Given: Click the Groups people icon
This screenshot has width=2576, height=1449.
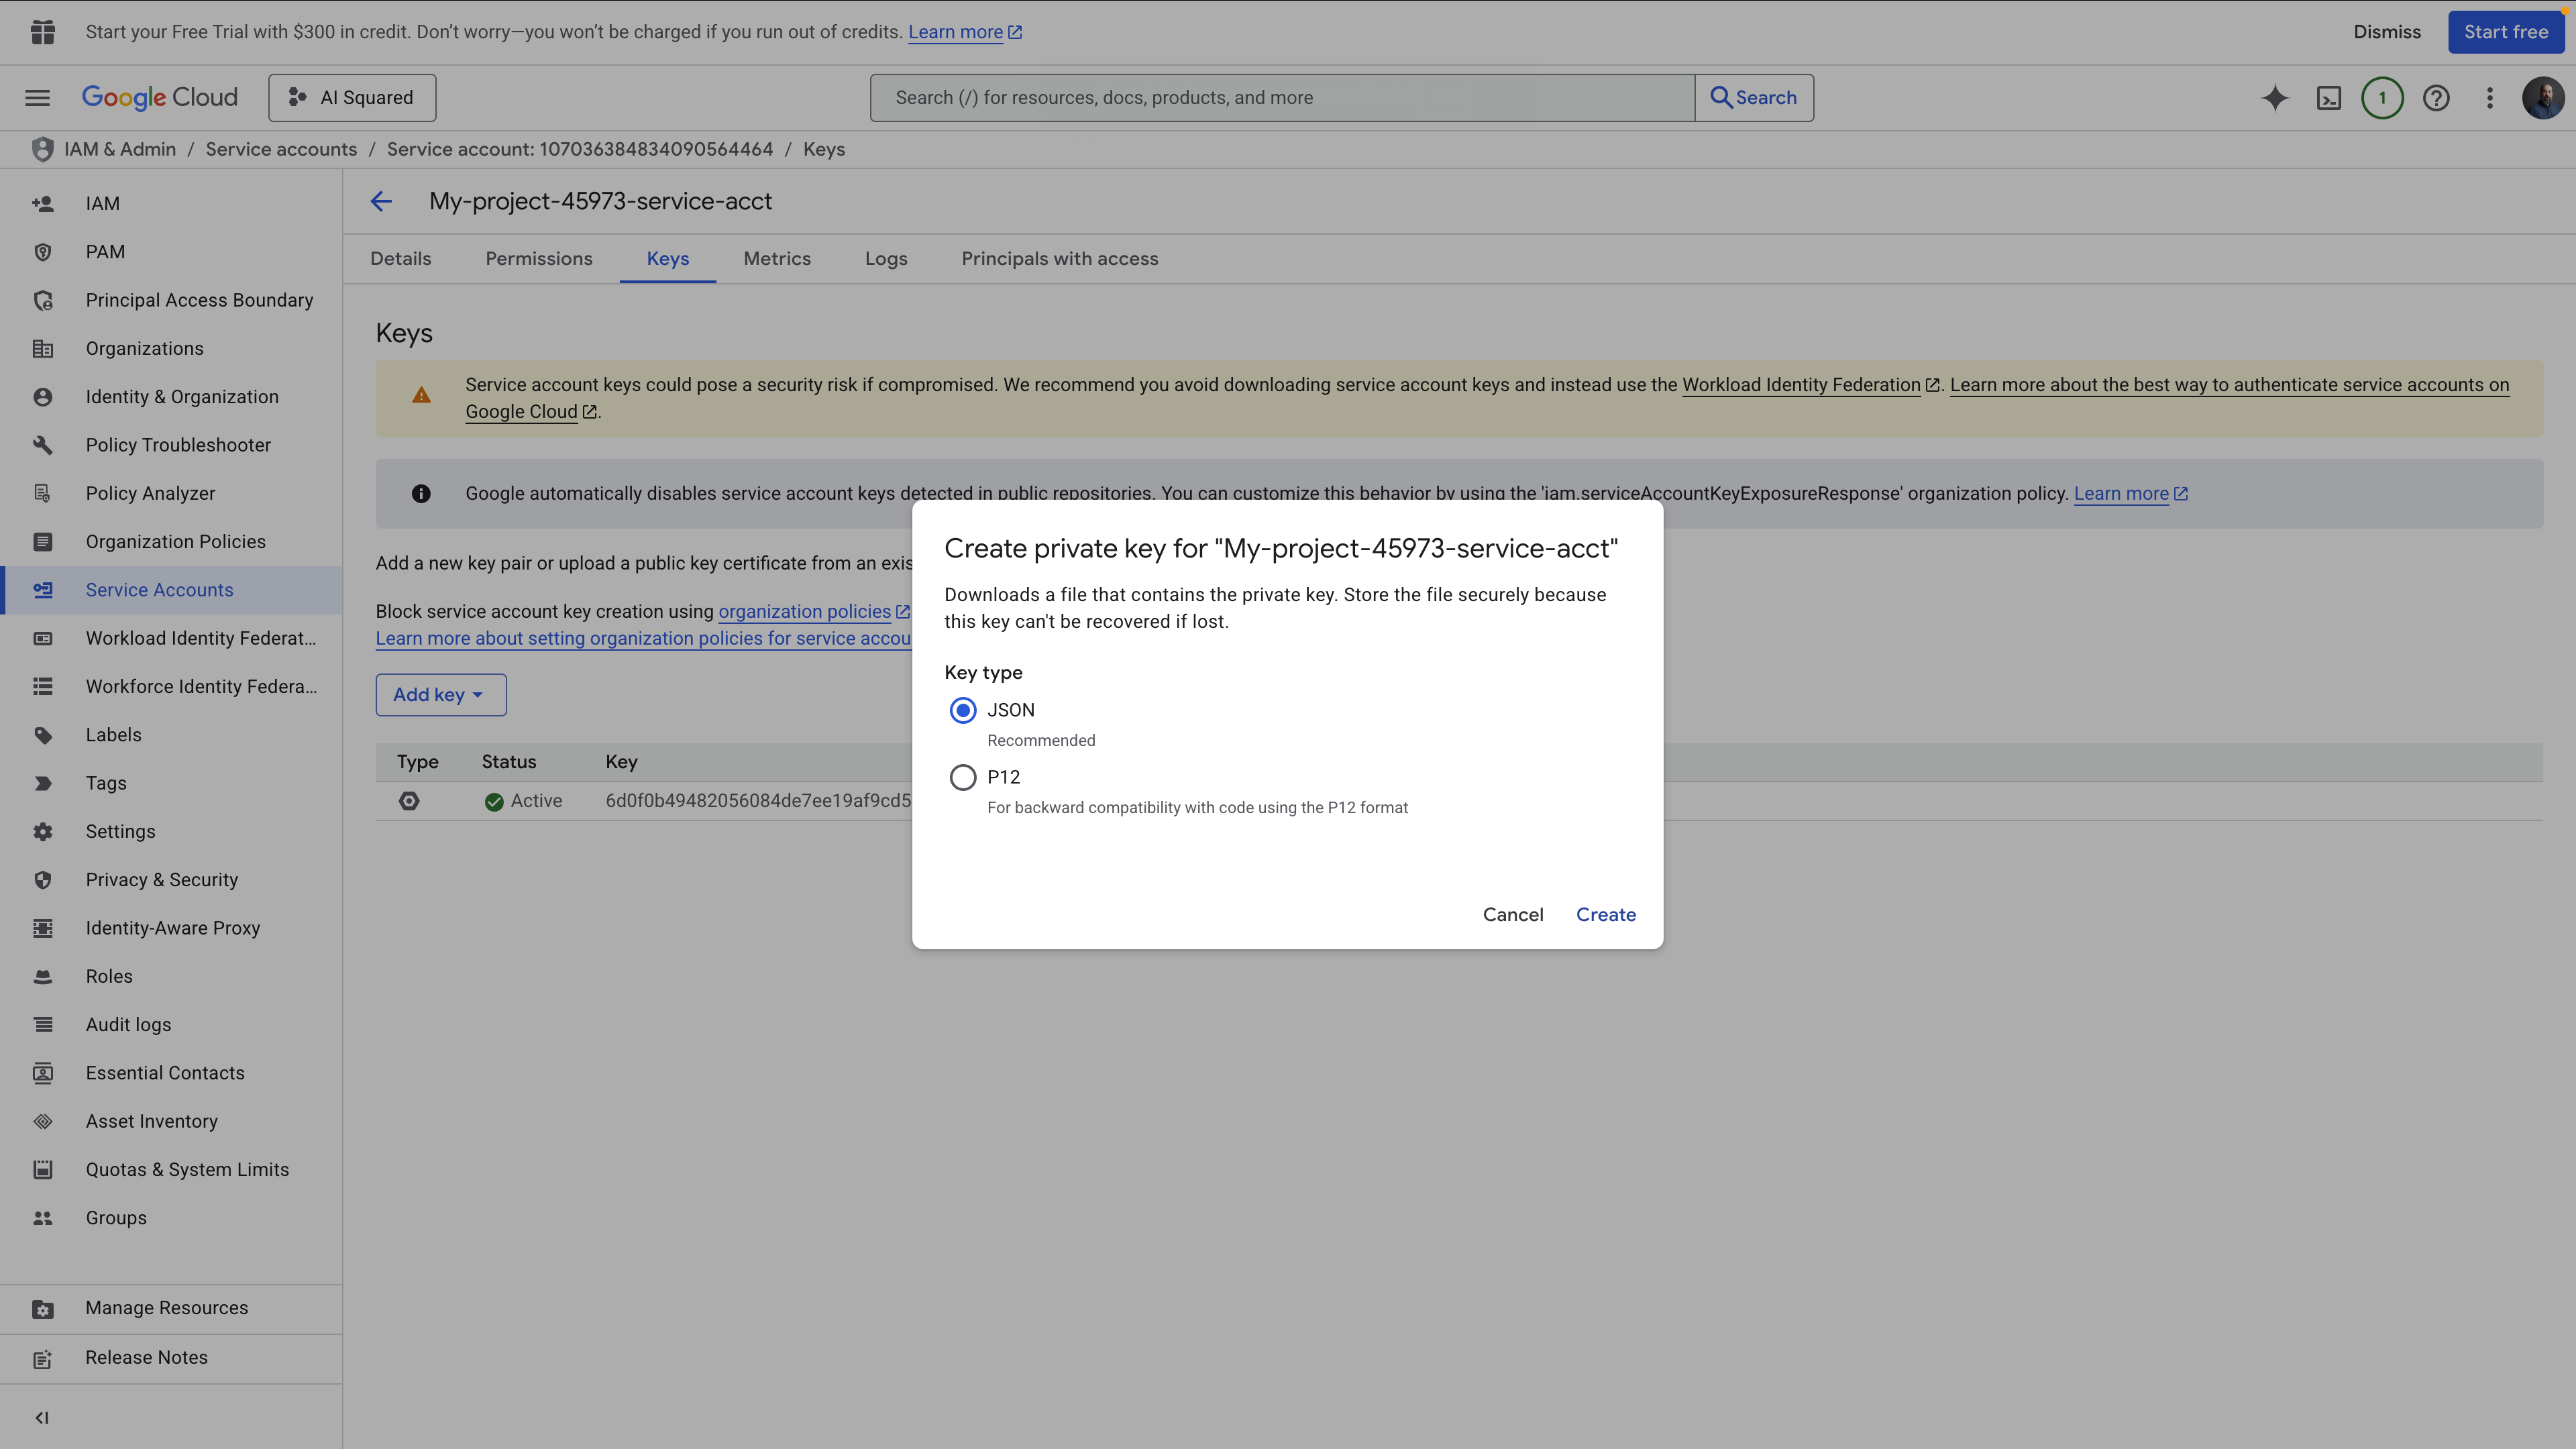Looking at the screenshot, I should tap(43, 1218).
